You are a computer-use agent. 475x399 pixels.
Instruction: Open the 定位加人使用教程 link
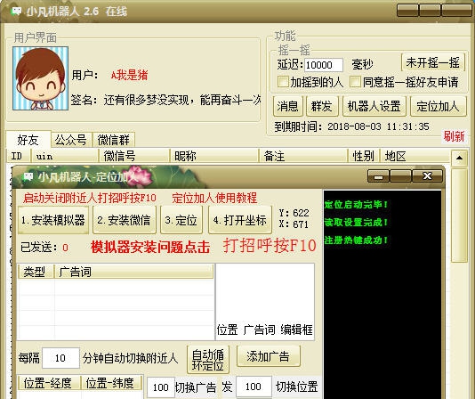tap(214, 198)
